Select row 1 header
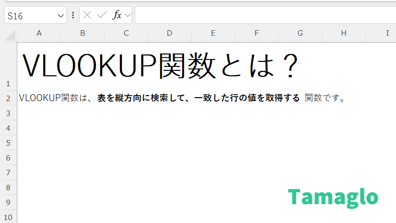 click(x=8, y=83)
